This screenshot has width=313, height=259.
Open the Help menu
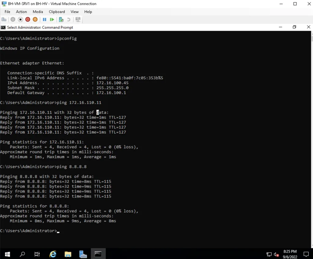pyautogui.click(x=88, y=12)
